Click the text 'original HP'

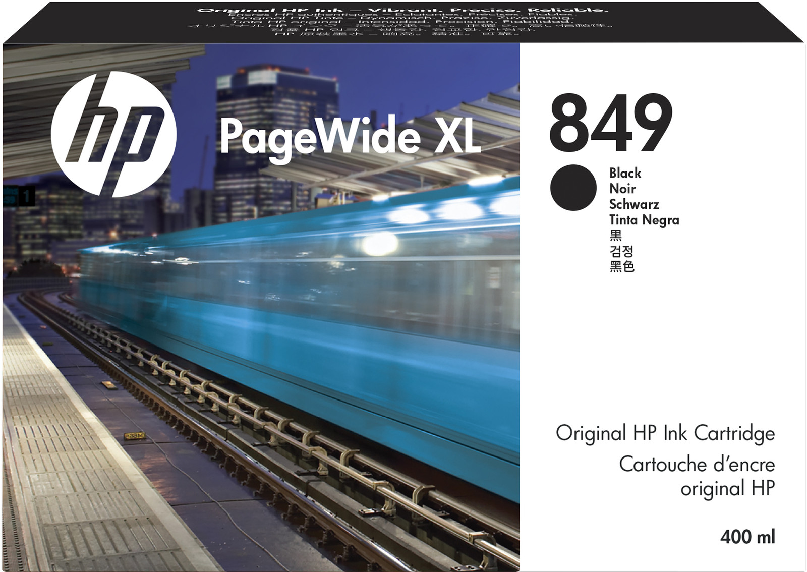click(x=728, y=489)
